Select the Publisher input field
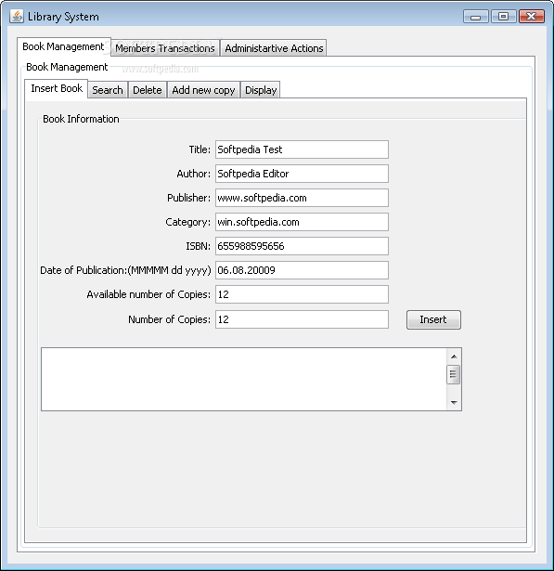 [x=302, y=198]
